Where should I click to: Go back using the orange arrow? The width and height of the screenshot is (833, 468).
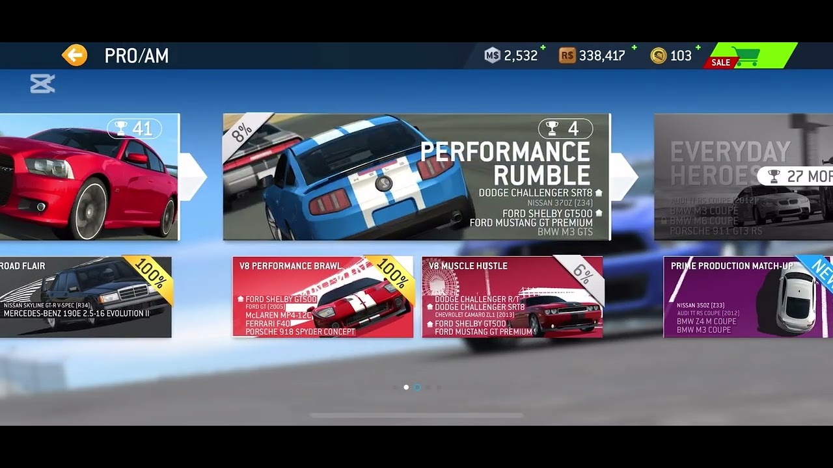coord(74,55)
